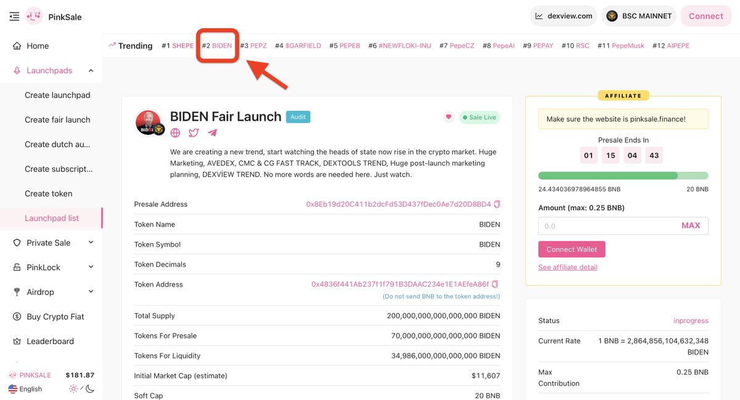Image resolution: width=740 pixels, height=400 pixels.
Task: Select the BSC MAINNET network button
Action: click(x=638, y=15)
